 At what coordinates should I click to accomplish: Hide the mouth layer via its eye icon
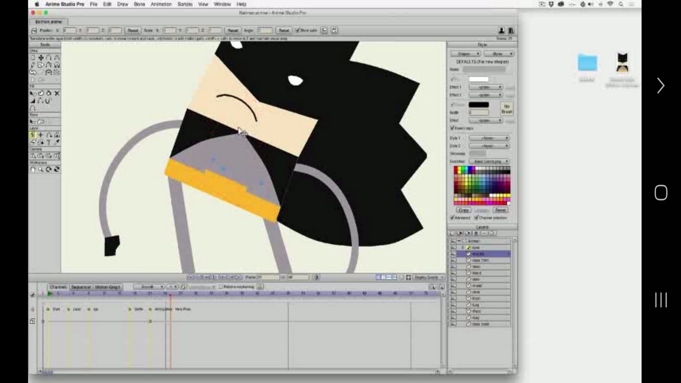pyautogui.click(x=454, y=254)
